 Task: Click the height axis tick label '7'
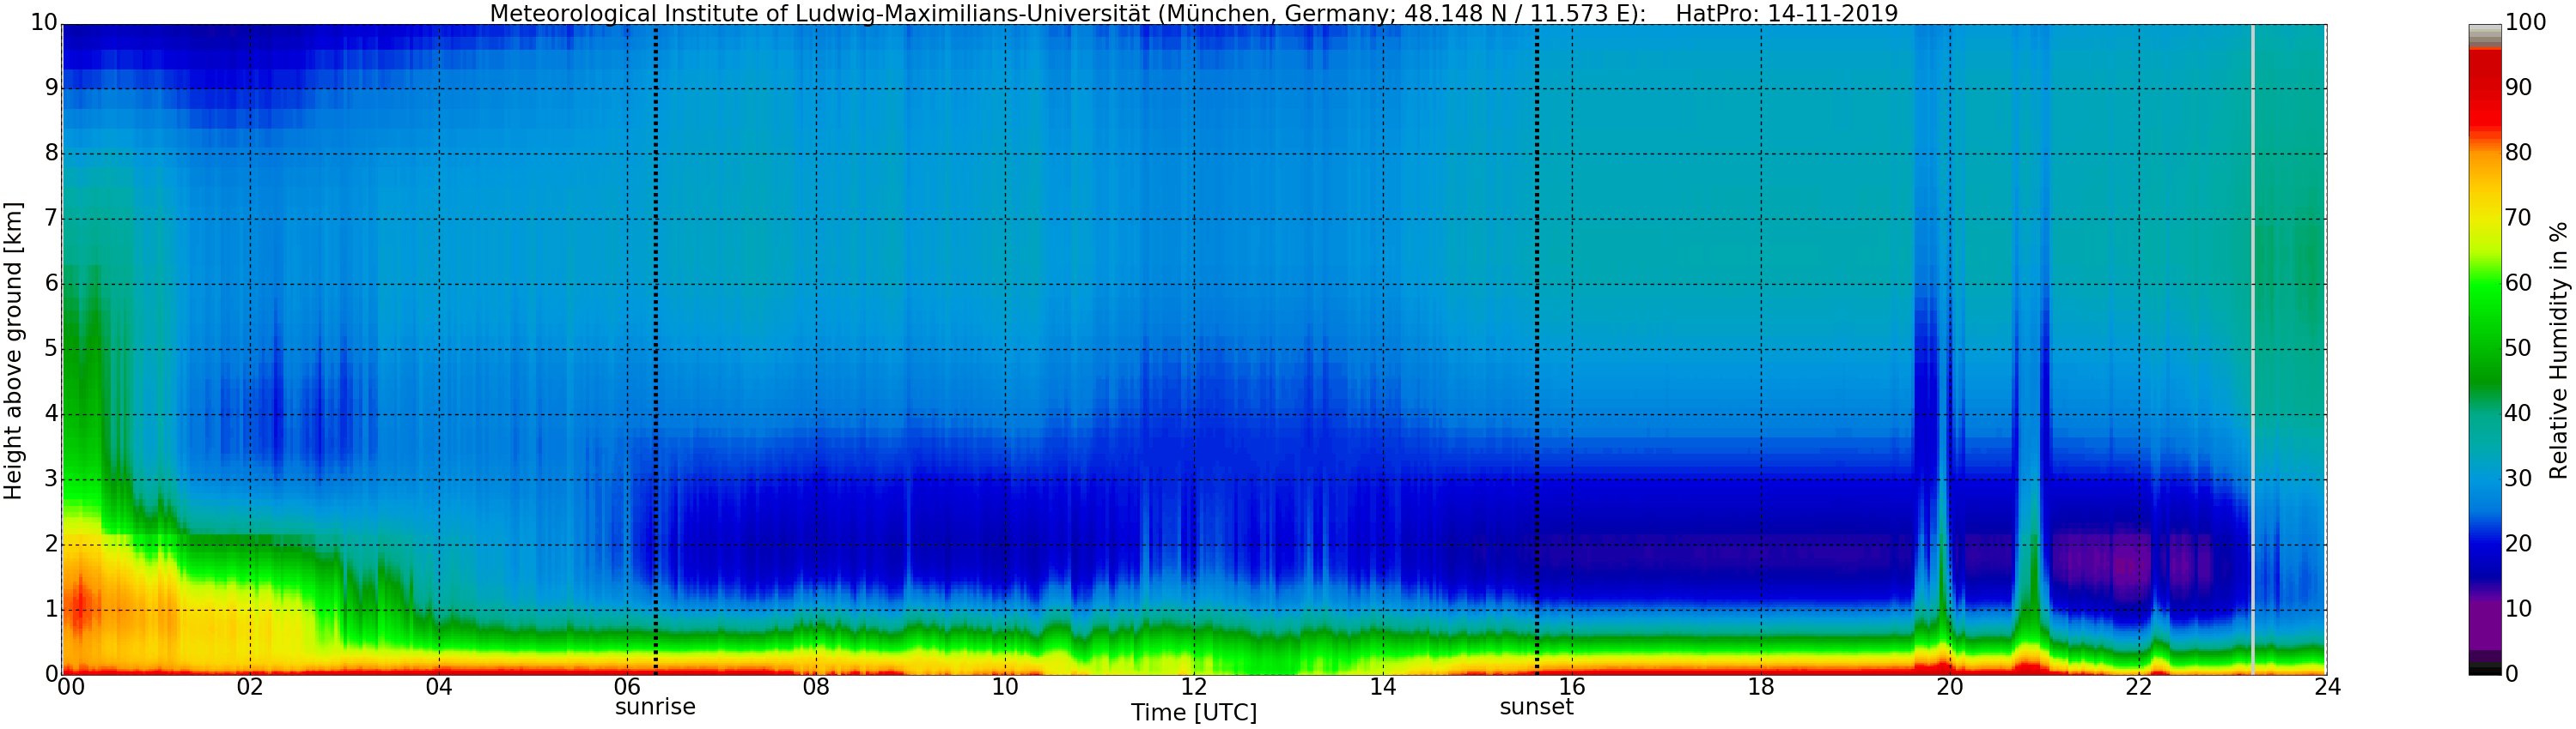tap(51, 218)
